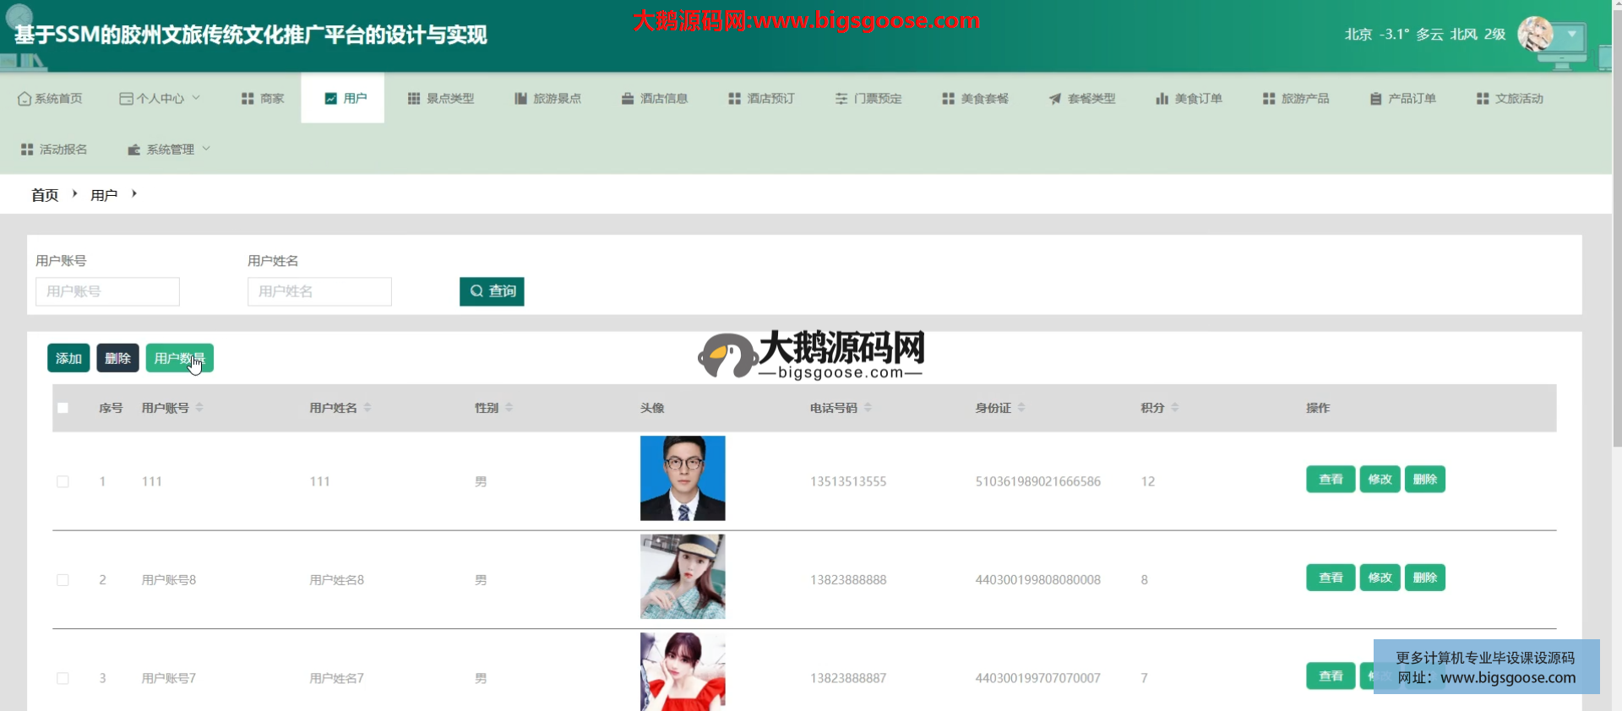
Task: Click the home icon beside 系统首页
Action: (24, 99)
